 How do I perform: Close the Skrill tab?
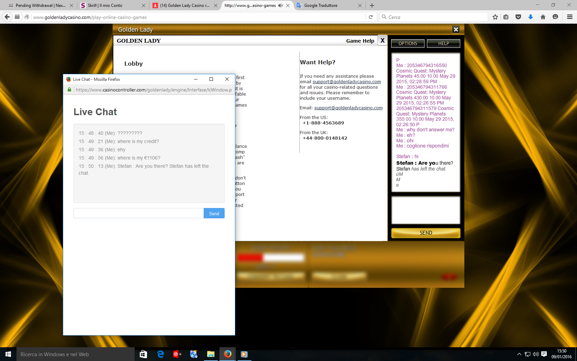pyautogui.click(x=144, y=6)
